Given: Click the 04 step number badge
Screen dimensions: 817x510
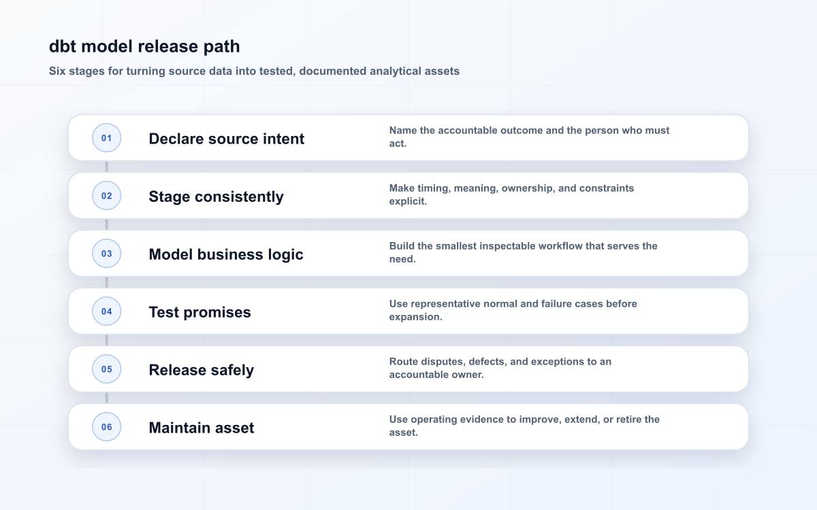Looking at the screenshot, I should coord(107,311).
